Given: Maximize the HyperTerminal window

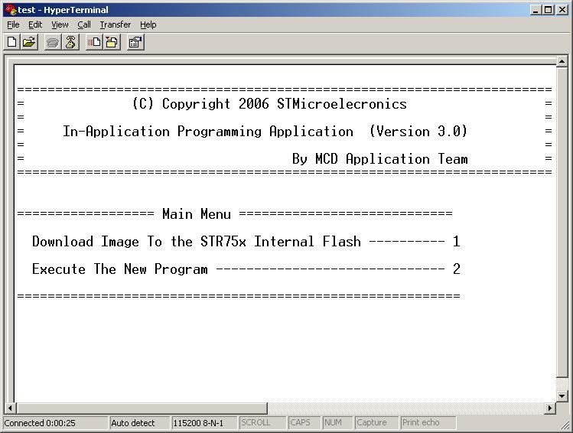Looking at the screenshot, I should point(549,9).
